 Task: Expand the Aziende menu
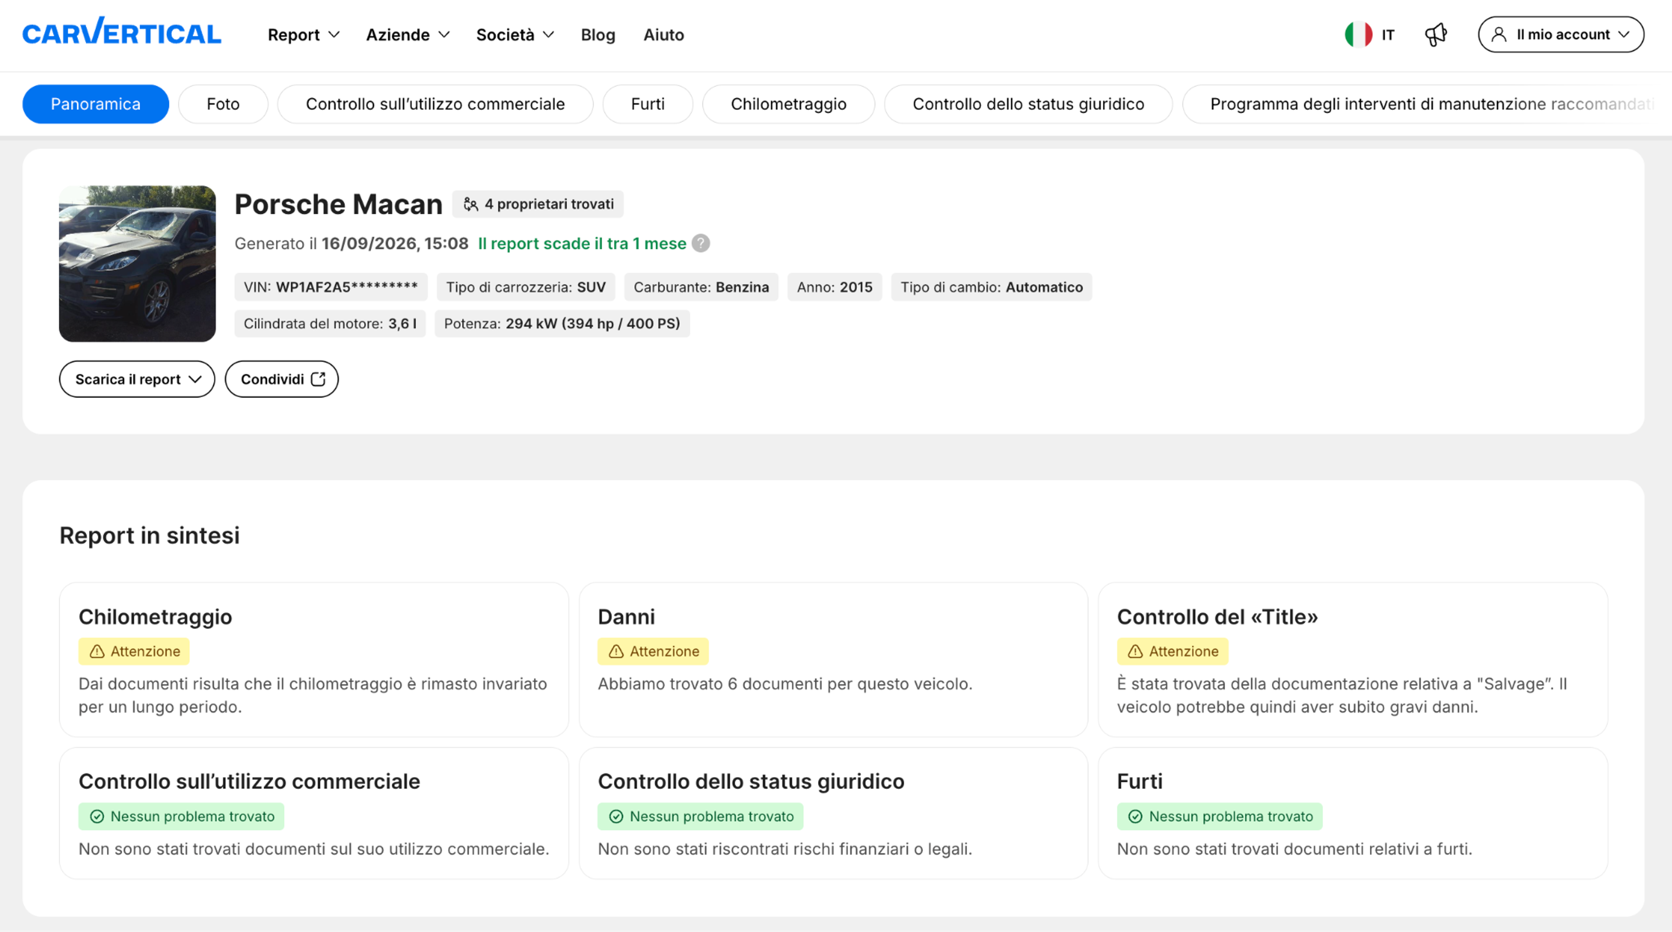(x=408, y=34)
